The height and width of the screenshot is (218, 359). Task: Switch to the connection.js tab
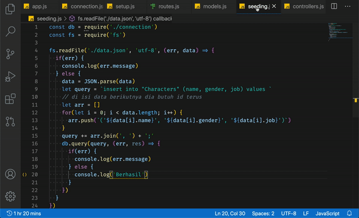pos(83,7)
